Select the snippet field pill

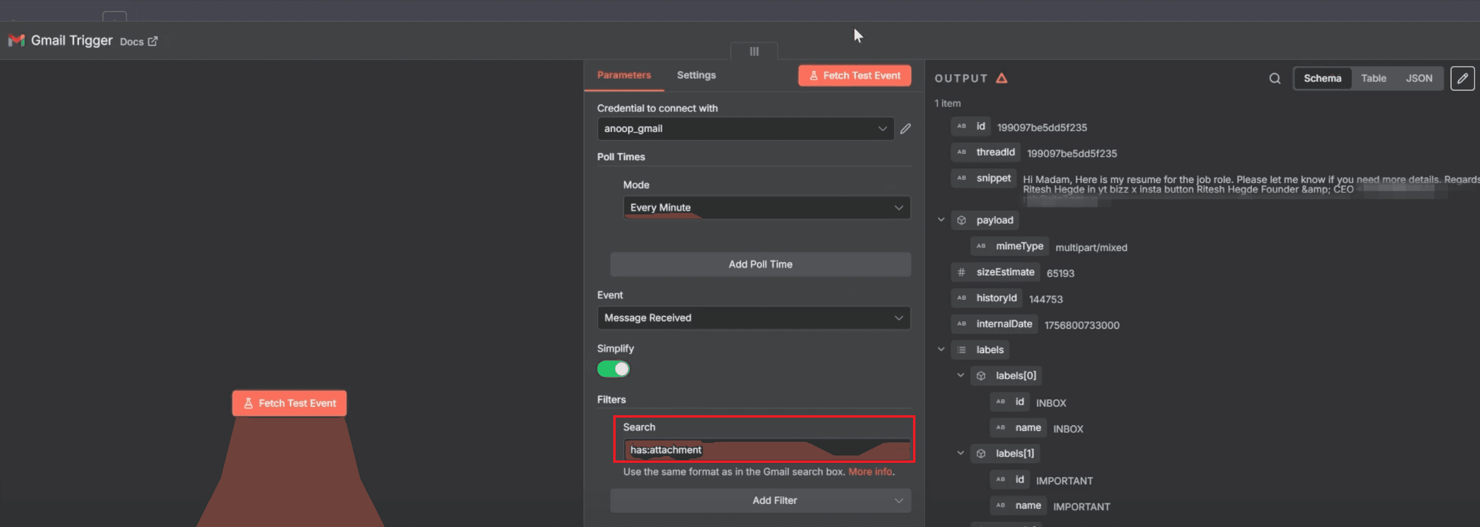point(984,178)
